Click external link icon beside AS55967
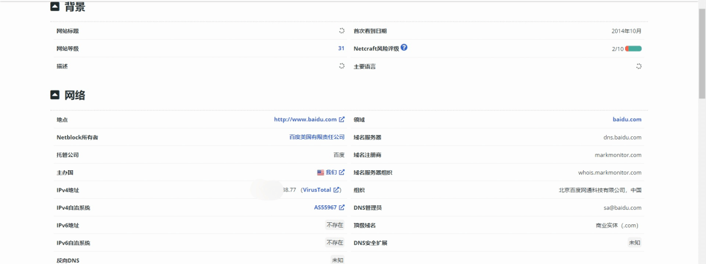This screenshot has height=264, width=706. click(342, 207)
